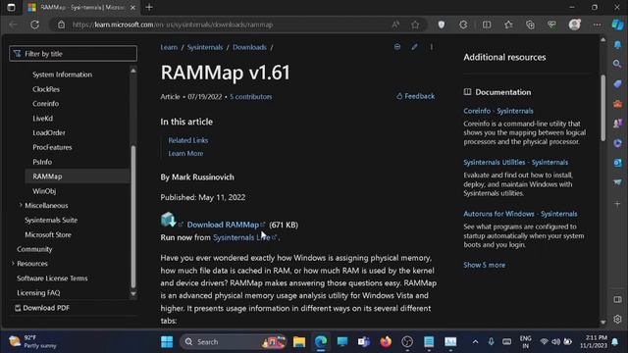This screenshot has height=353, width=628.
Task: Click taskbar Search box
Action: tap(234, 341)
